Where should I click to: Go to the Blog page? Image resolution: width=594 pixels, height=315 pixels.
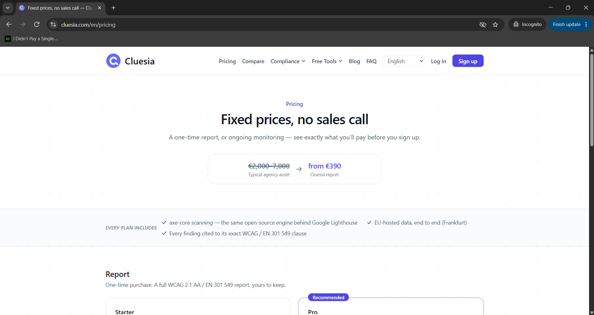coord(354,61)
